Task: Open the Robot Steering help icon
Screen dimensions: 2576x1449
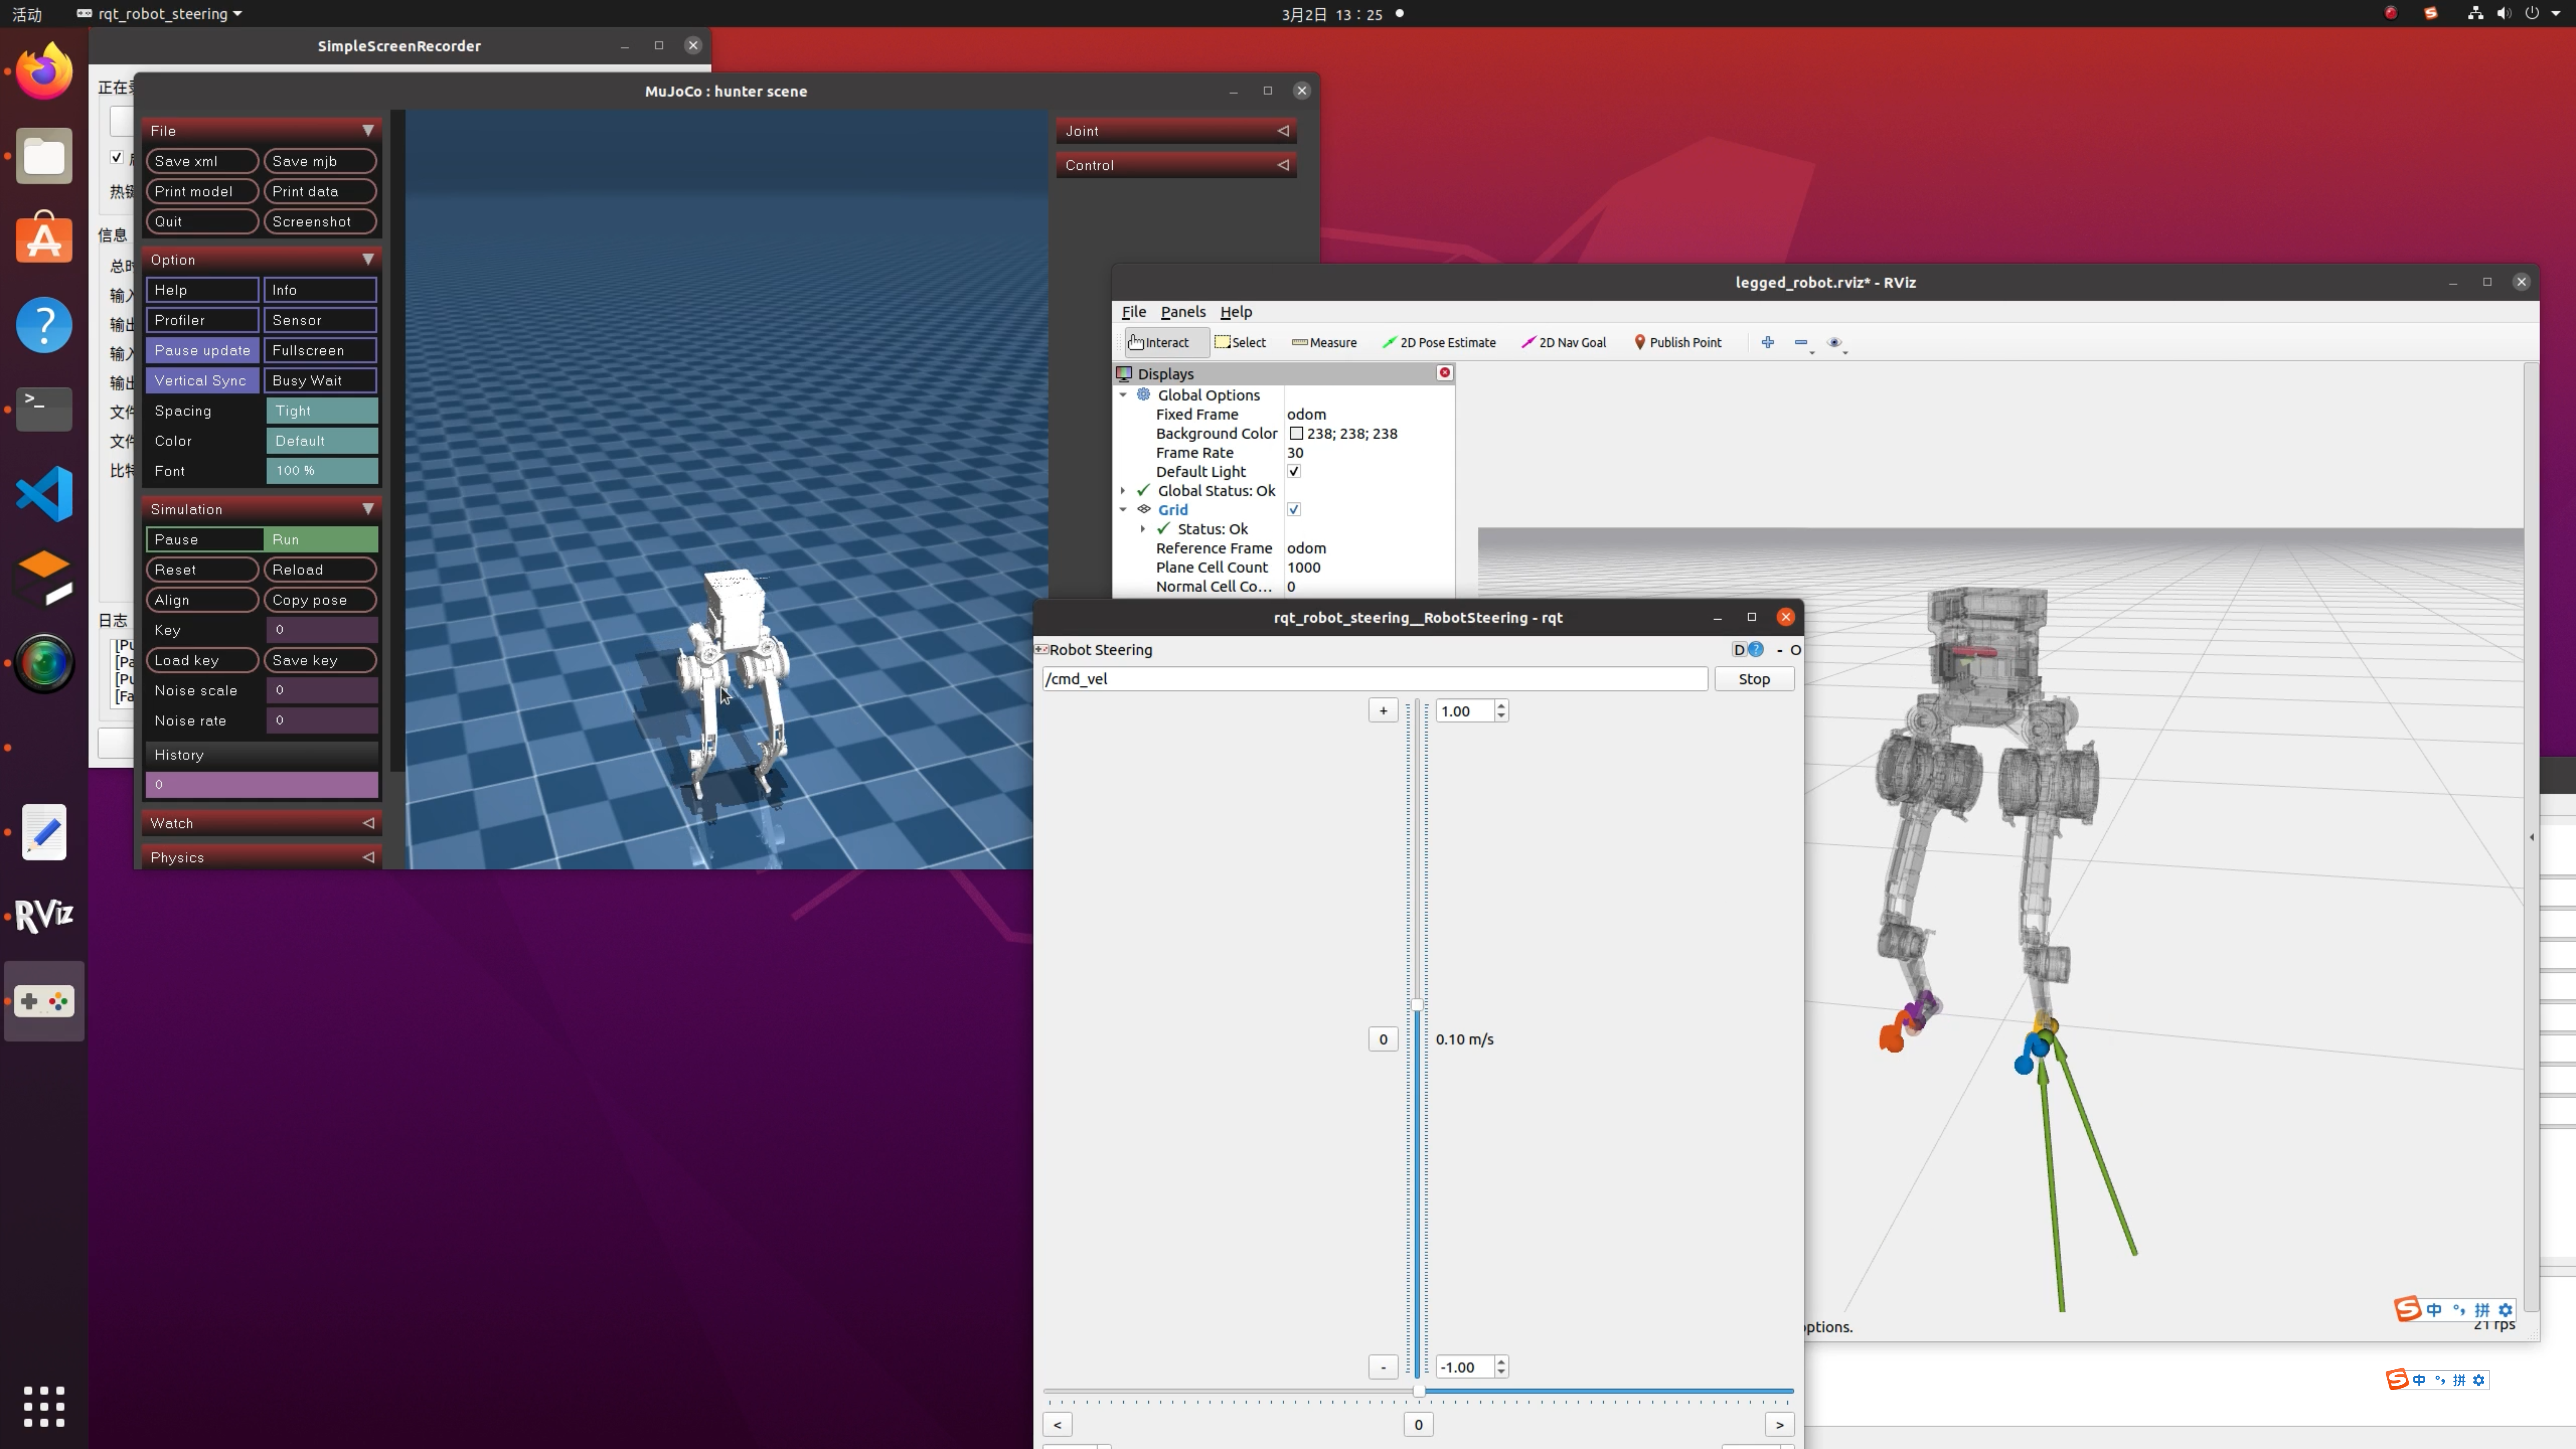Action: [x=1756, y=650]
